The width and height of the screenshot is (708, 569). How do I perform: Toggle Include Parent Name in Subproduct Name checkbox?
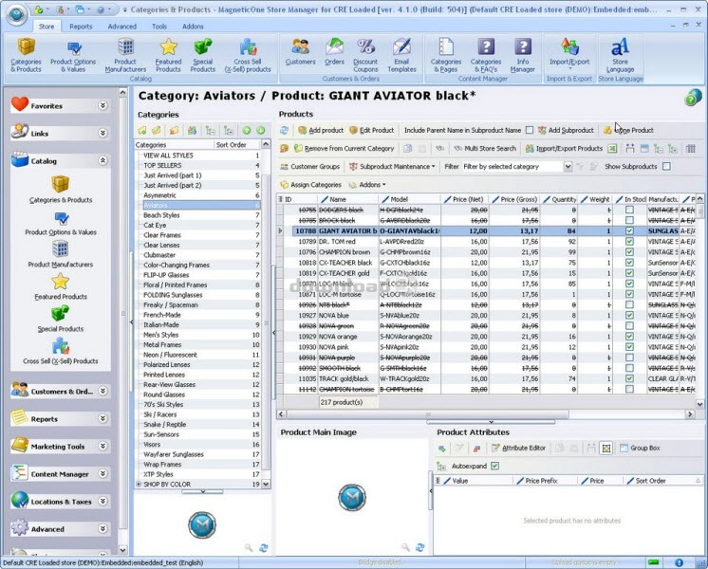[x=530, y=130]
